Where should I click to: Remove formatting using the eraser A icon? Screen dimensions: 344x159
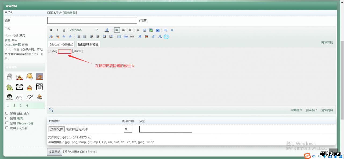coord(51,36)
